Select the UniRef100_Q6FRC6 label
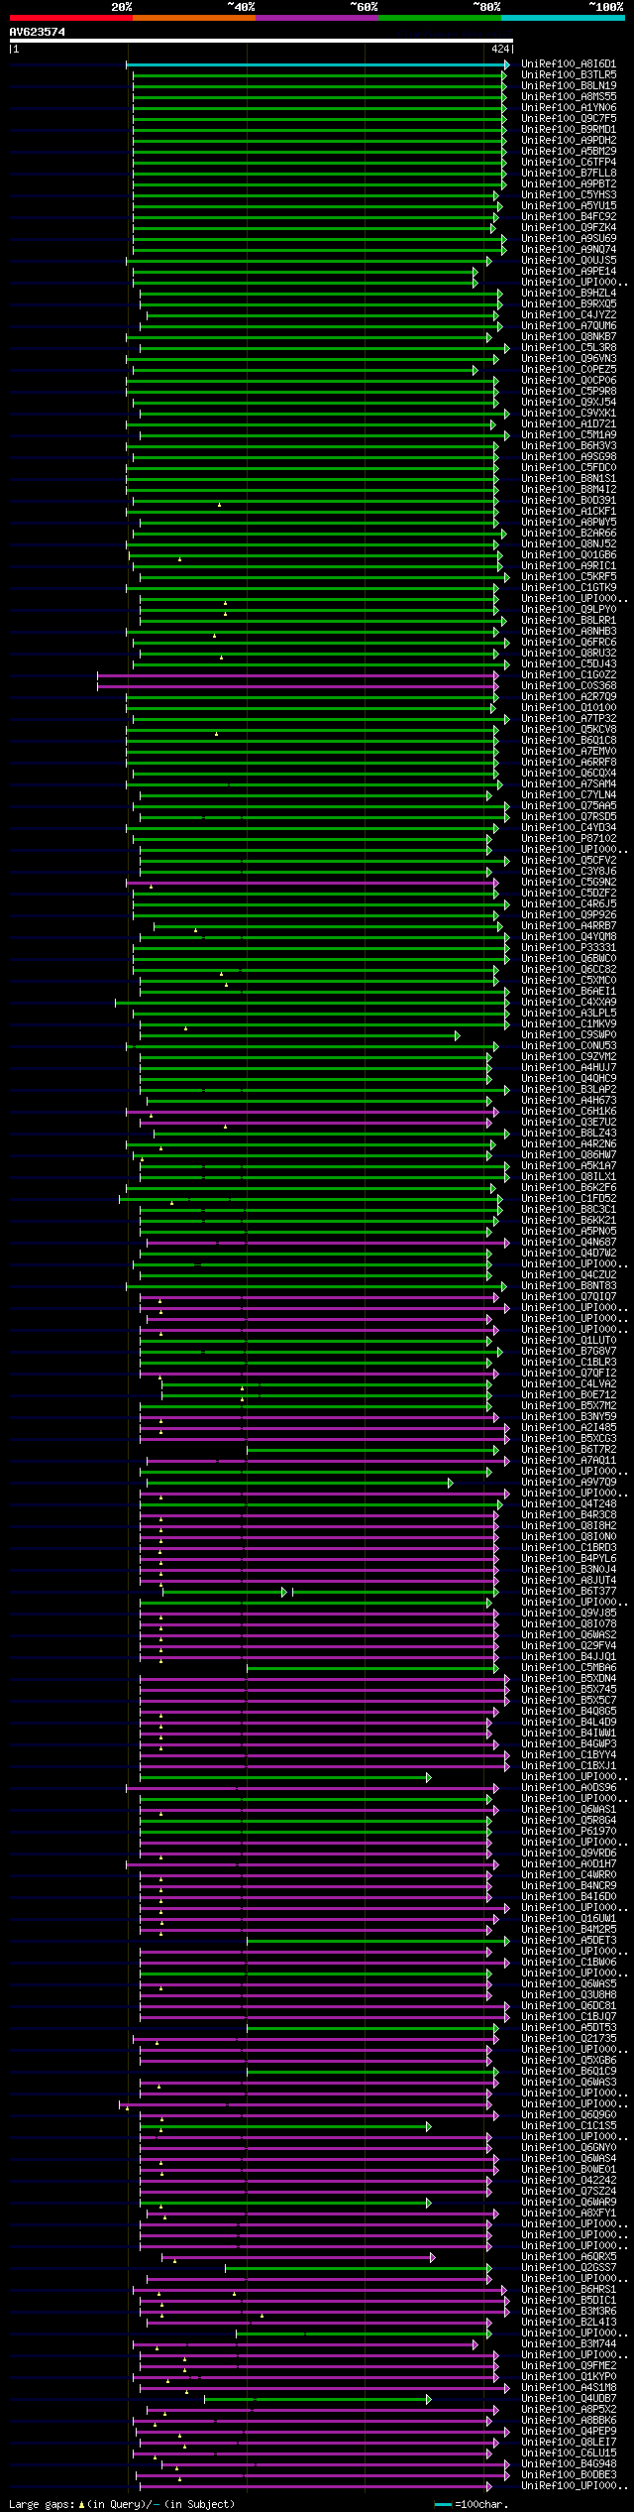This screenshot has width=634, height=2512. coord(569,643)
